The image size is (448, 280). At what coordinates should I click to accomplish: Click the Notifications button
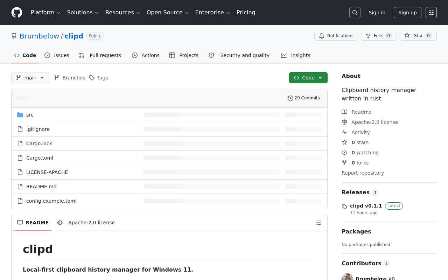(336, 36)
